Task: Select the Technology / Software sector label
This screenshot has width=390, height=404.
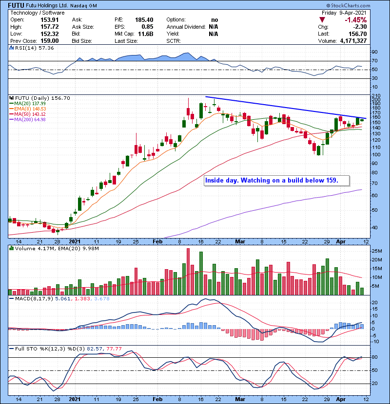Action: [38, 13]
